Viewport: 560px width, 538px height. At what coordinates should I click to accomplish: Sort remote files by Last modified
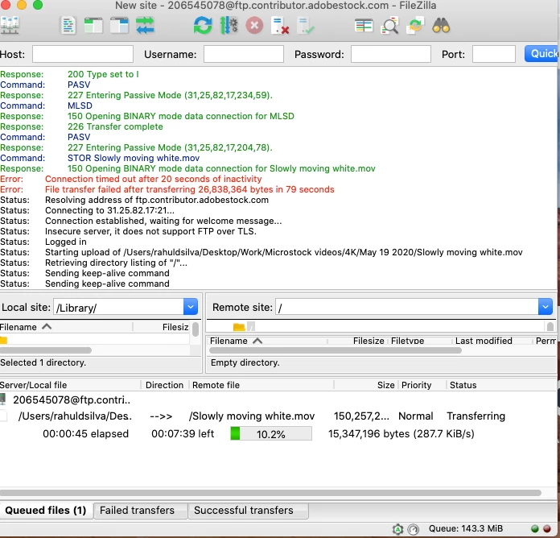pos(492,341)
